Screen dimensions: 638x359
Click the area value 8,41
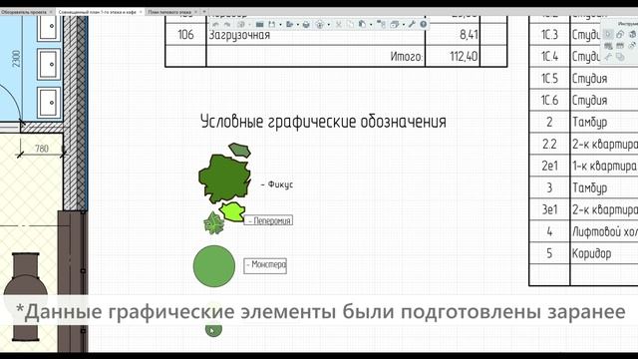pos(469,35)
